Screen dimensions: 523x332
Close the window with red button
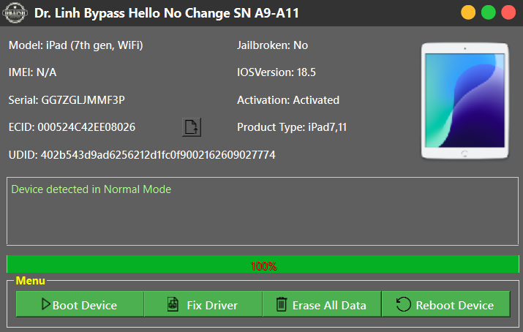(508, 12)
